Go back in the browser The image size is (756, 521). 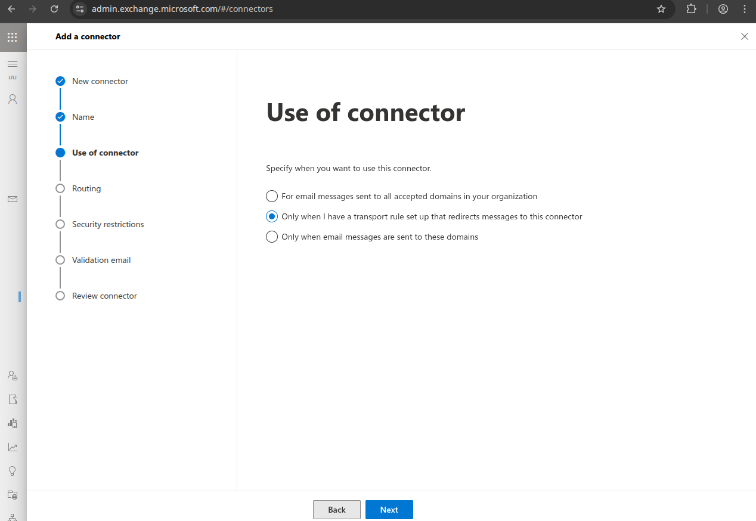pyautogui.click(x=11, y=9)
